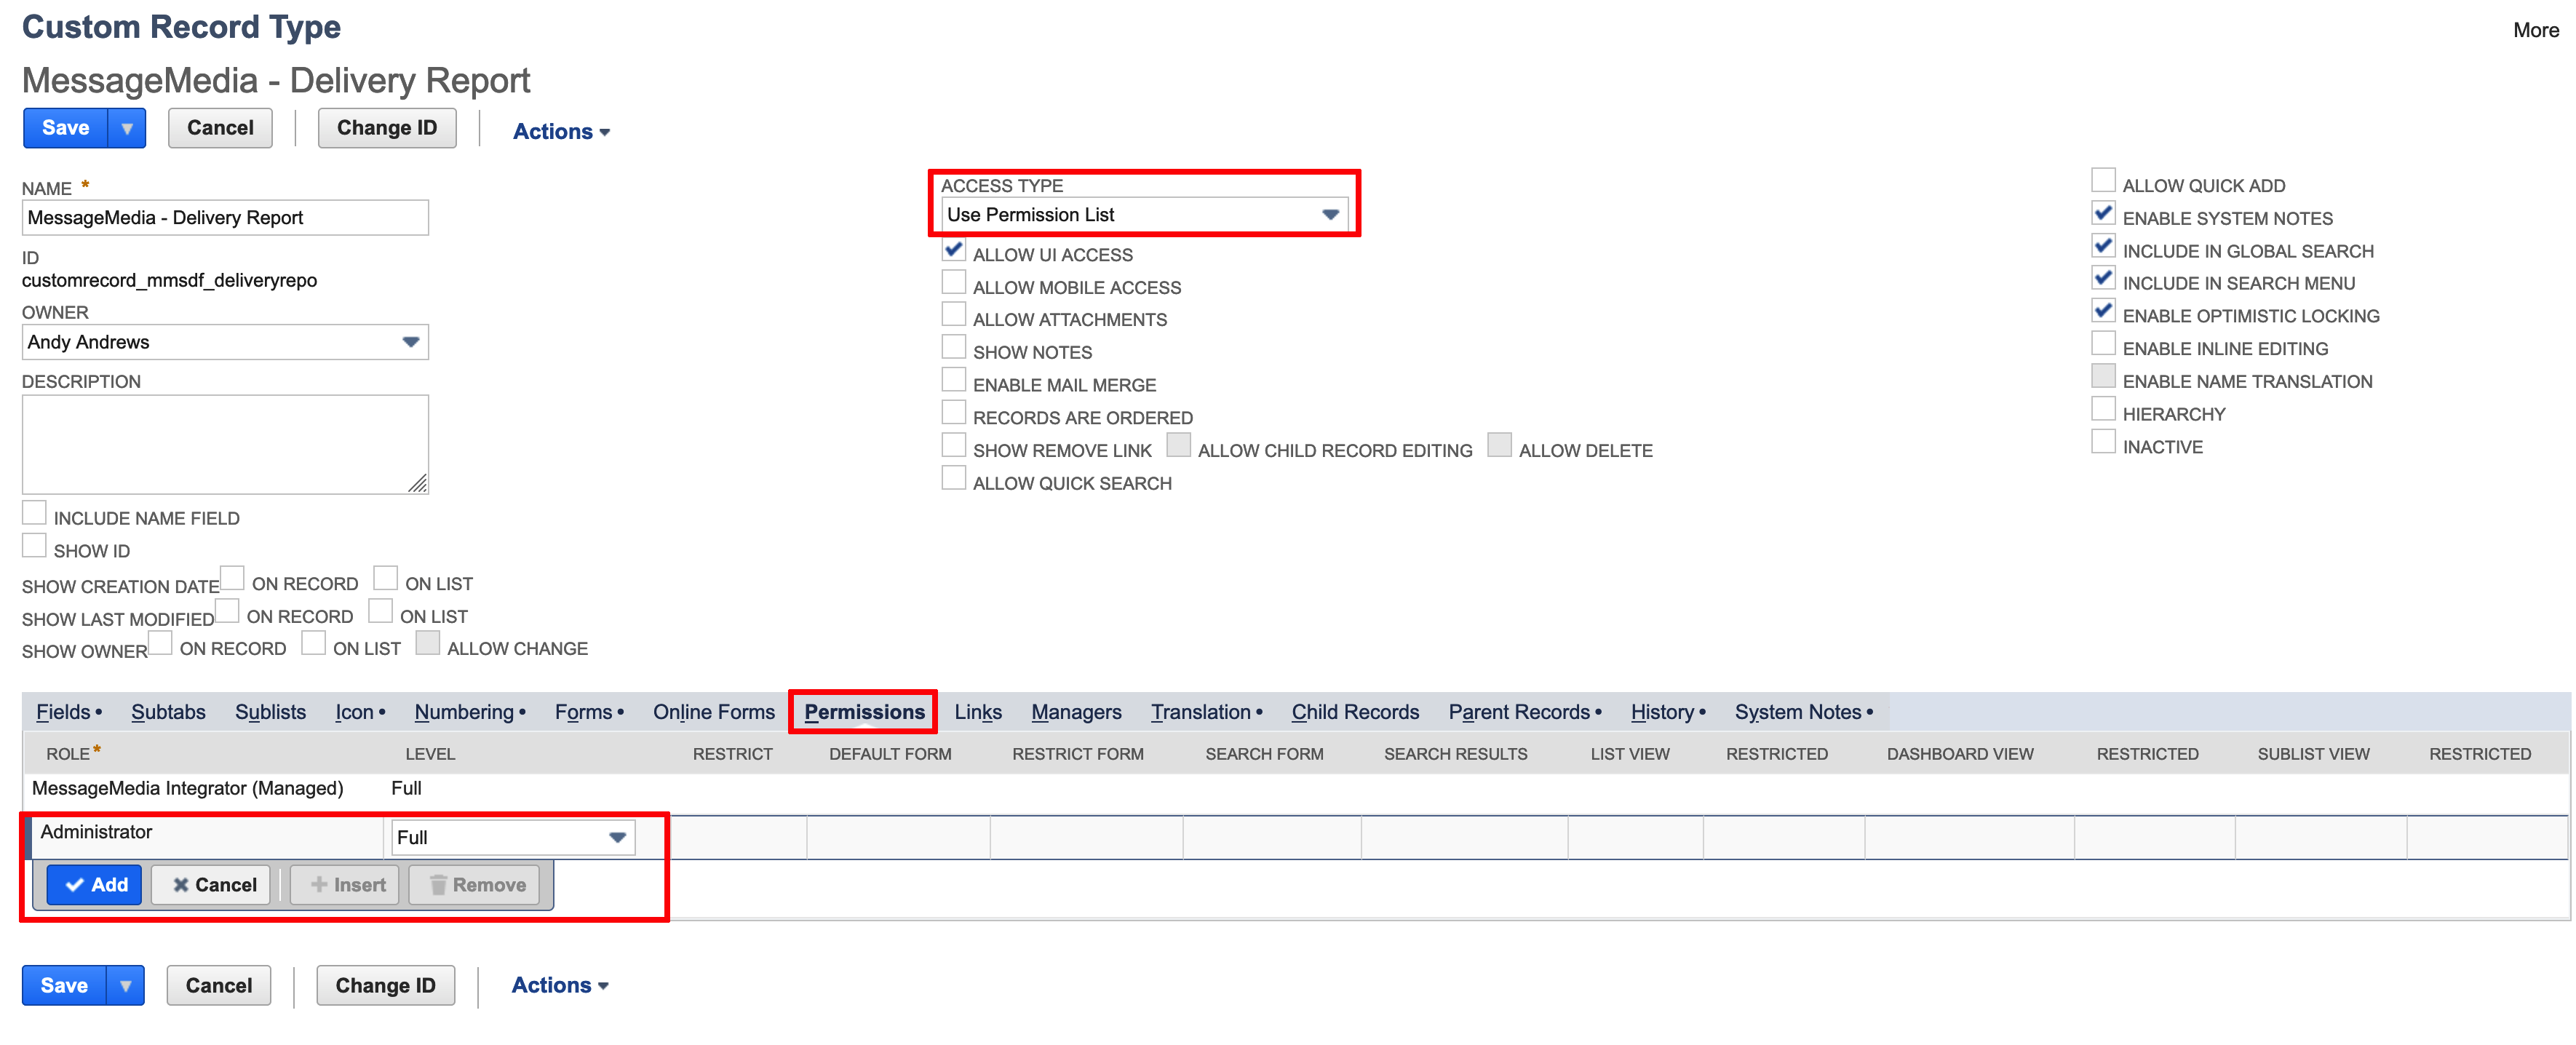Open the ACCESS TYPE dropdown

pos(1331,214)
